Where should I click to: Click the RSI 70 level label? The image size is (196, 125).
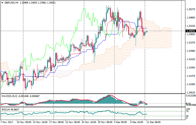[x=187, y=111]
